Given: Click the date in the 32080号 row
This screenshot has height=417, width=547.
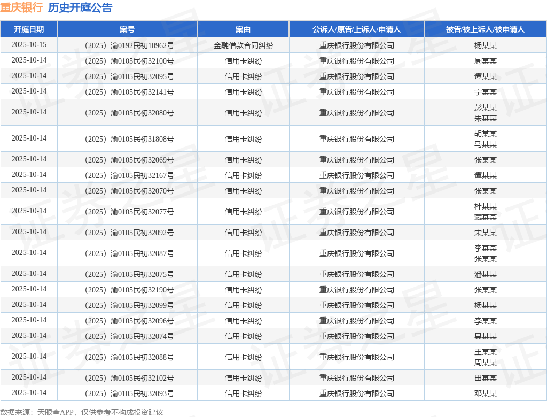Looking at the screenshot, I should (29, 112).
